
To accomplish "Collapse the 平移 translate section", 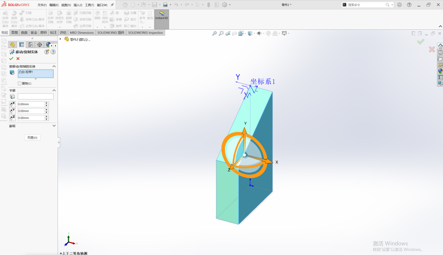I will (54, 91).
